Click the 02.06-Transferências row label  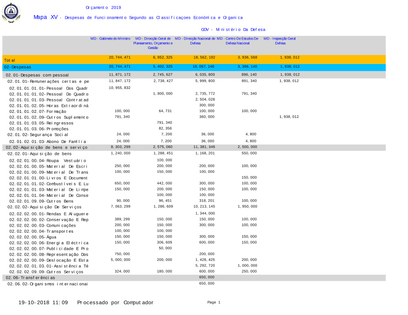tap(31, 278)
